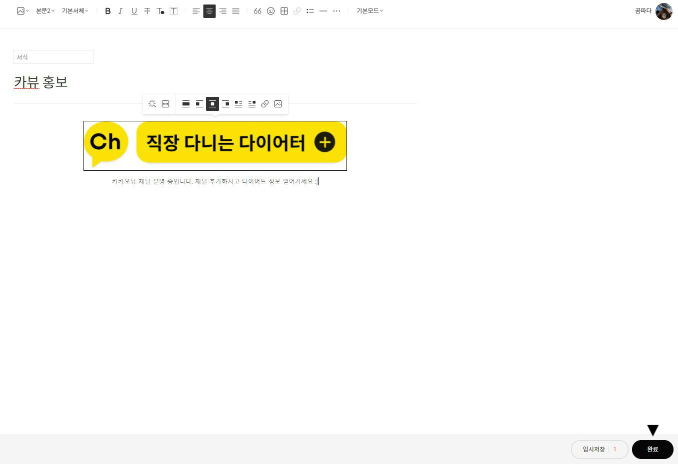The image size is (678, 464).
Task: Toggle left text alignment
Action: pyautogui.click(x=196, y=11)
